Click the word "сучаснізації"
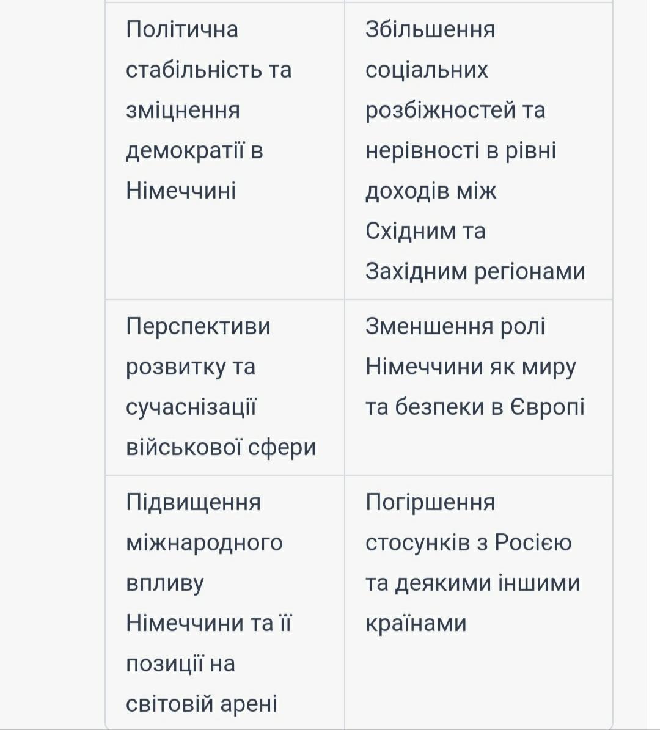The image size is (660, 730). [x=191, y=407]
